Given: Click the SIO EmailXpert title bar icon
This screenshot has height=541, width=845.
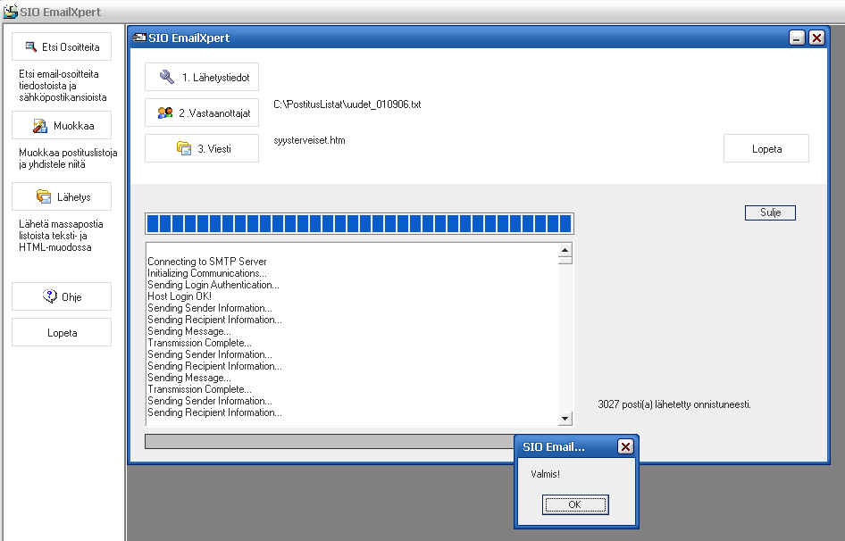Looking at the screenshot, I should tap(139, 37).
